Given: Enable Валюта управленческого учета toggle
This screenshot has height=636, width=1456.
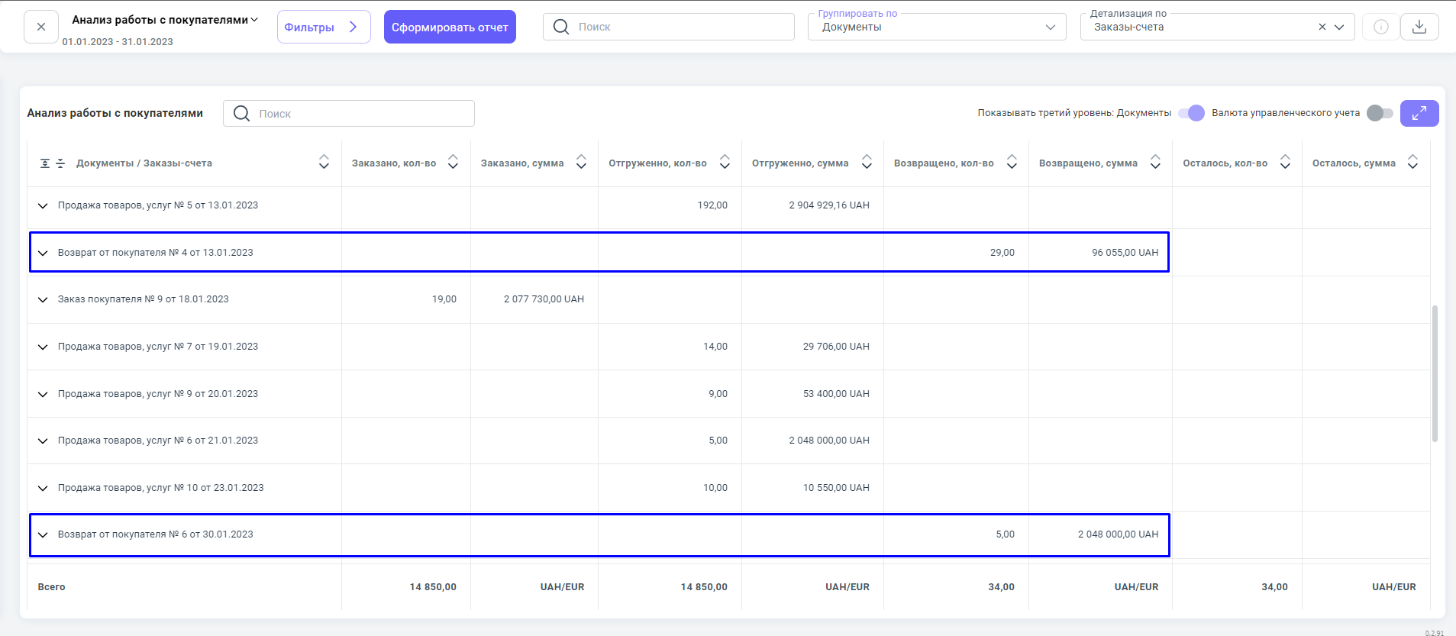Looking at the screenshot, I should coord(1380,113).
